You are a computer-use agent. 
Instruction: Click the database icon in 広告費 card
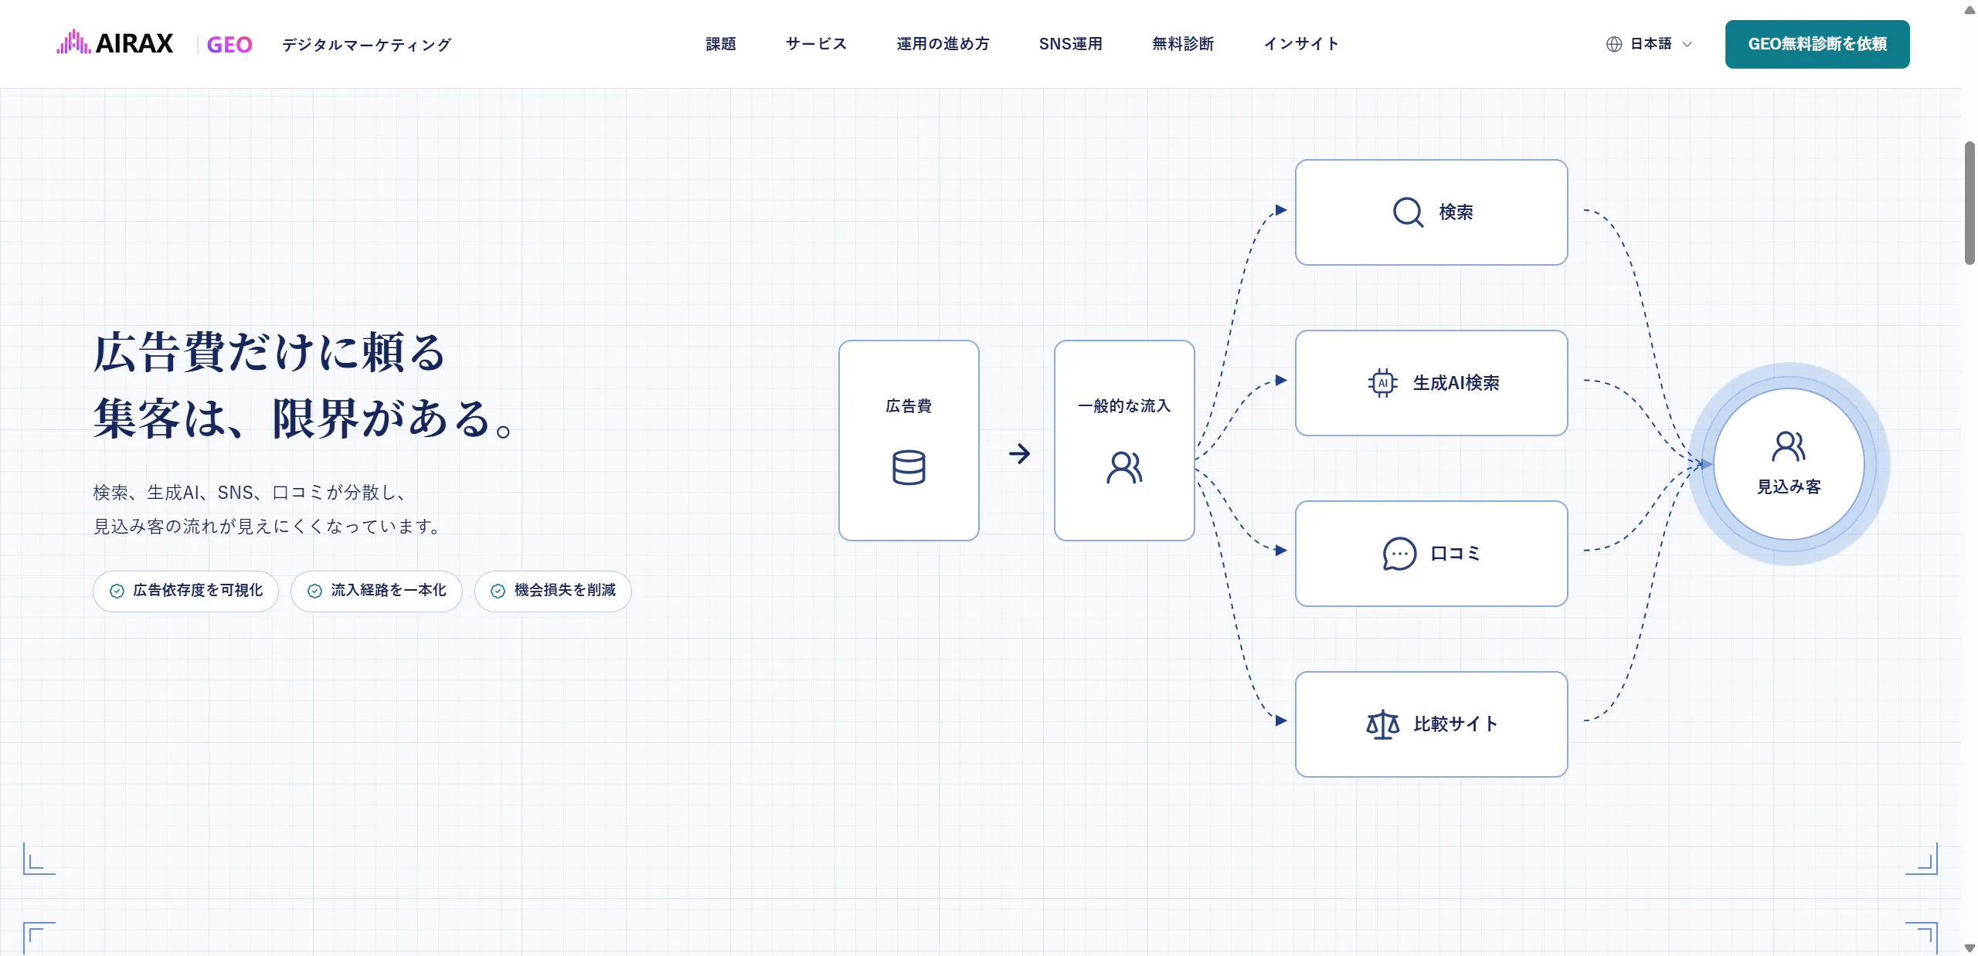909,467
